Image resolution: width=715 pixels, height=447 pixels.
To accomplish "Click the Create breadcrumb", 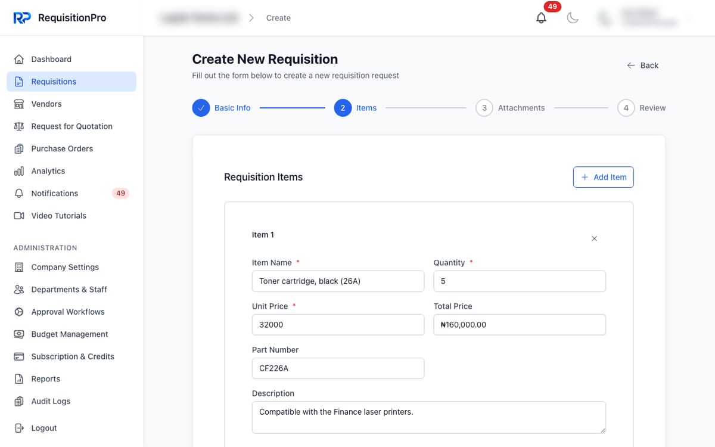I will point(278,18).
